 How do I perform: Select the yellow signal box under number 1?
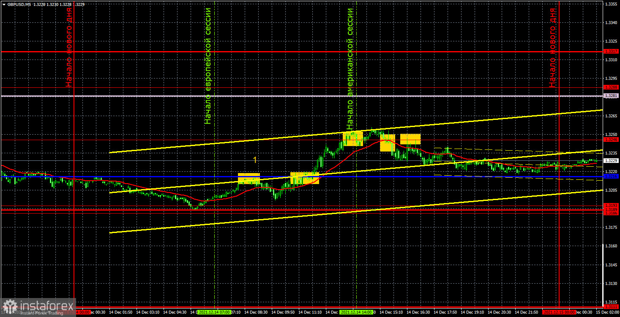(249, 178)
